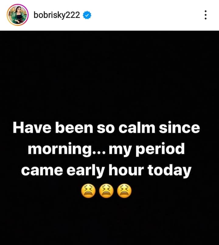
Task: Tap the blue verified badge
Action: 87,15
